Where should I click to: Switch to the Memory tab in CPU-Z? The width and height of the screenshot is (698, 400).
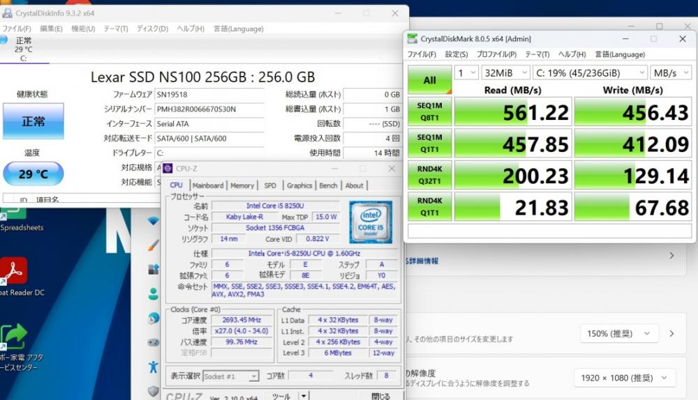click(242, 185)
